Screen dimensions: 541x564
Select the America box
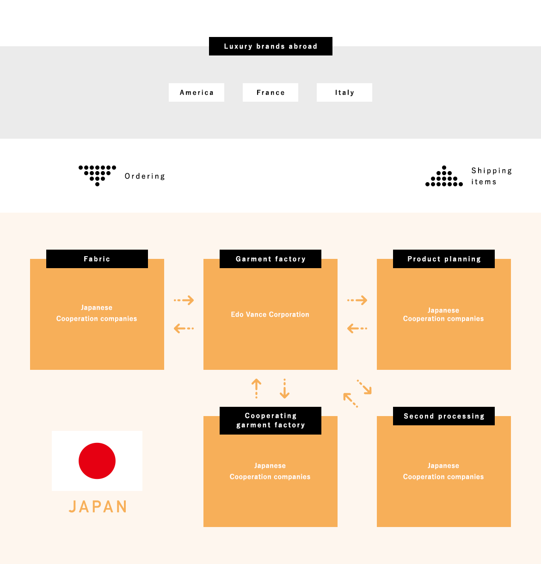[x=197, y=92]
